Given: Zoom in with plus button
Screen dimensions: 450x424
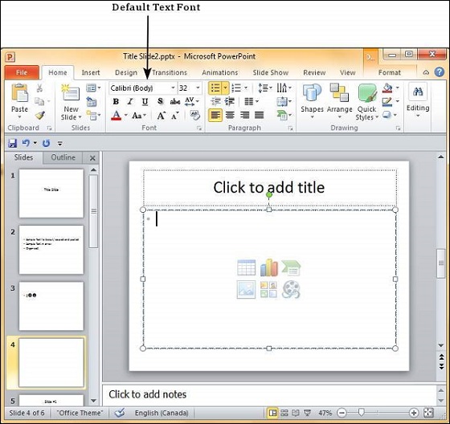Looking at the screenshot, I should [414, 413].
